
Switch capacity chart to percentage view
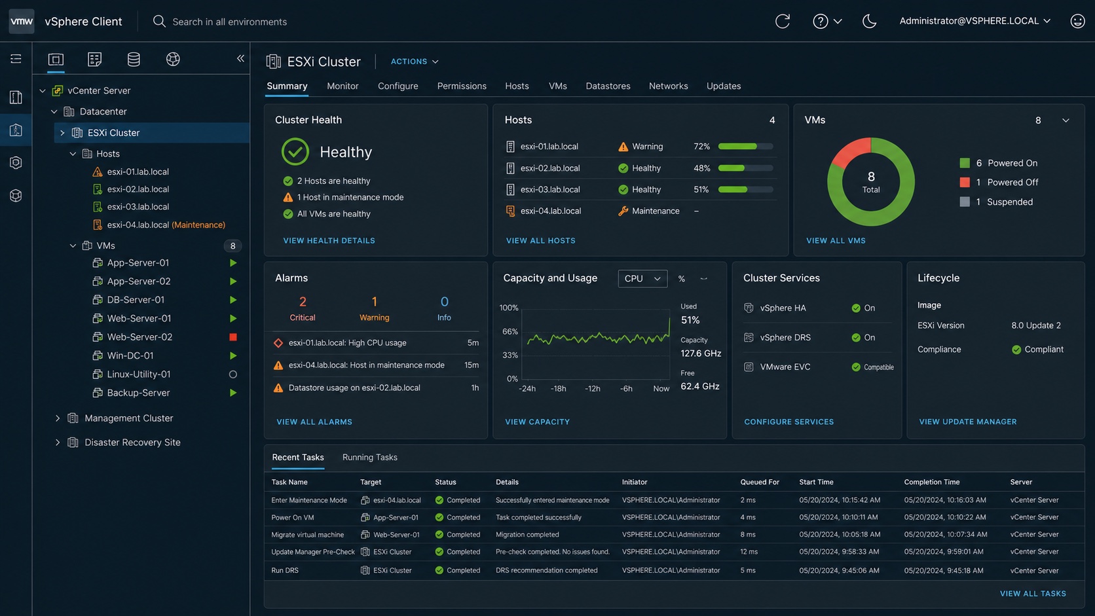682,279
